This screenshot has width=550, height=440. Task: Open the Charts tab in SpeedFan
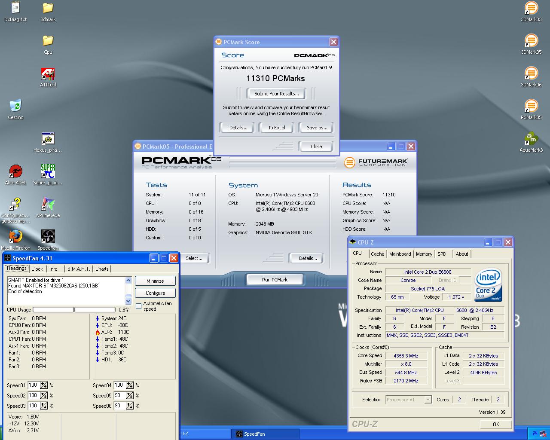(x=102, y=269)
